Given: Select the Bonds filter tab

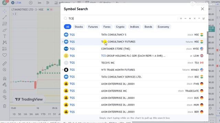Looking at the screenshot, I should [x=148, y=27].
